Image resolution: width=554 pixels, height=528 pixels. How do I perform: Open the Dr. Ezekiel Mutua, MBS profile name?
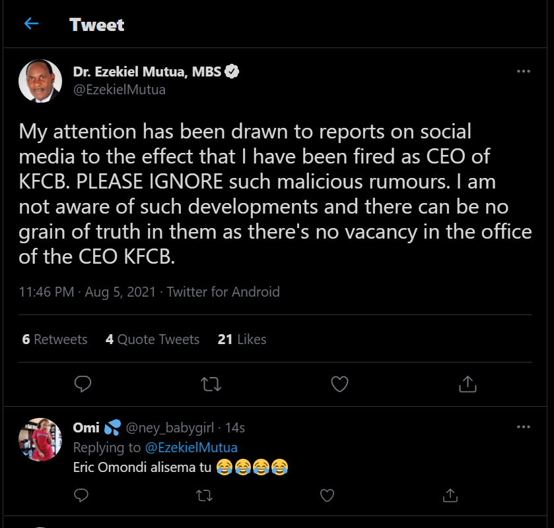[147, 72]
